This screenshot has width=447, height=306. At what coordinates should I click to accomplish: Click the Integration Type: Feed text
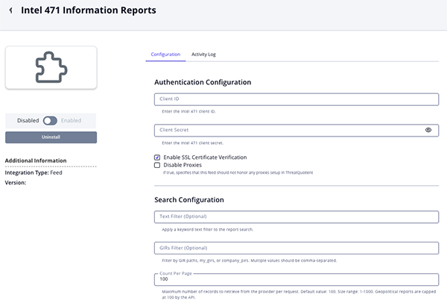click(x=34, y=172)
